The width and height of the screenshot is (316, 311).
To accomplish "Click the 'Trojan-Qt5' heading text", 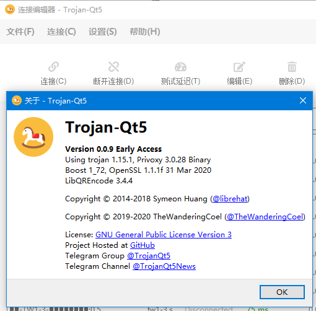I will 106,127.
